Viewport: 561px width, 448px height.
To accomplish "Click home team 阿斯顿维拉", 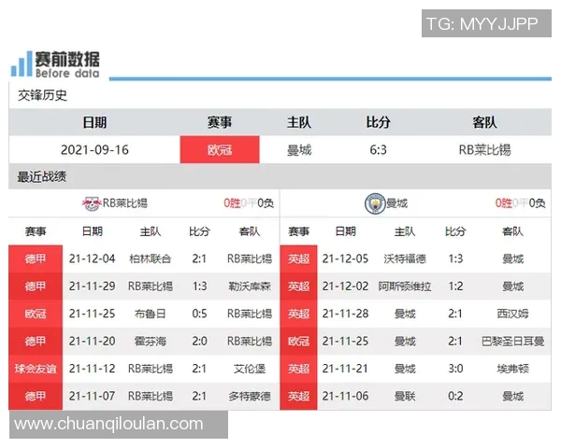I will [405, 287].
